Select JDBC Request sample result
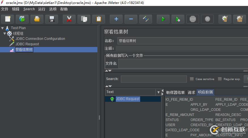248x138 pixels. pos(128,99)
